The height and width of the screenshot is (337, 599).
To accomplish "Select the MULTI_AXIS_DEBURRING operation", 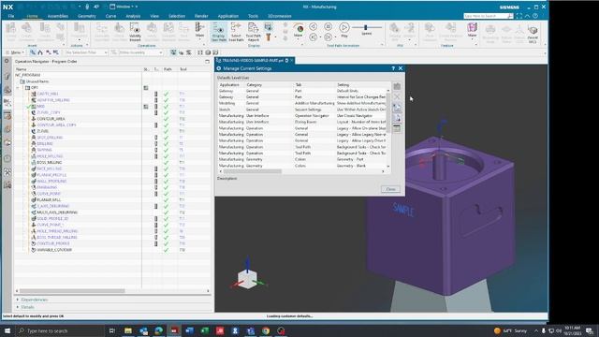I will [57, 212].
